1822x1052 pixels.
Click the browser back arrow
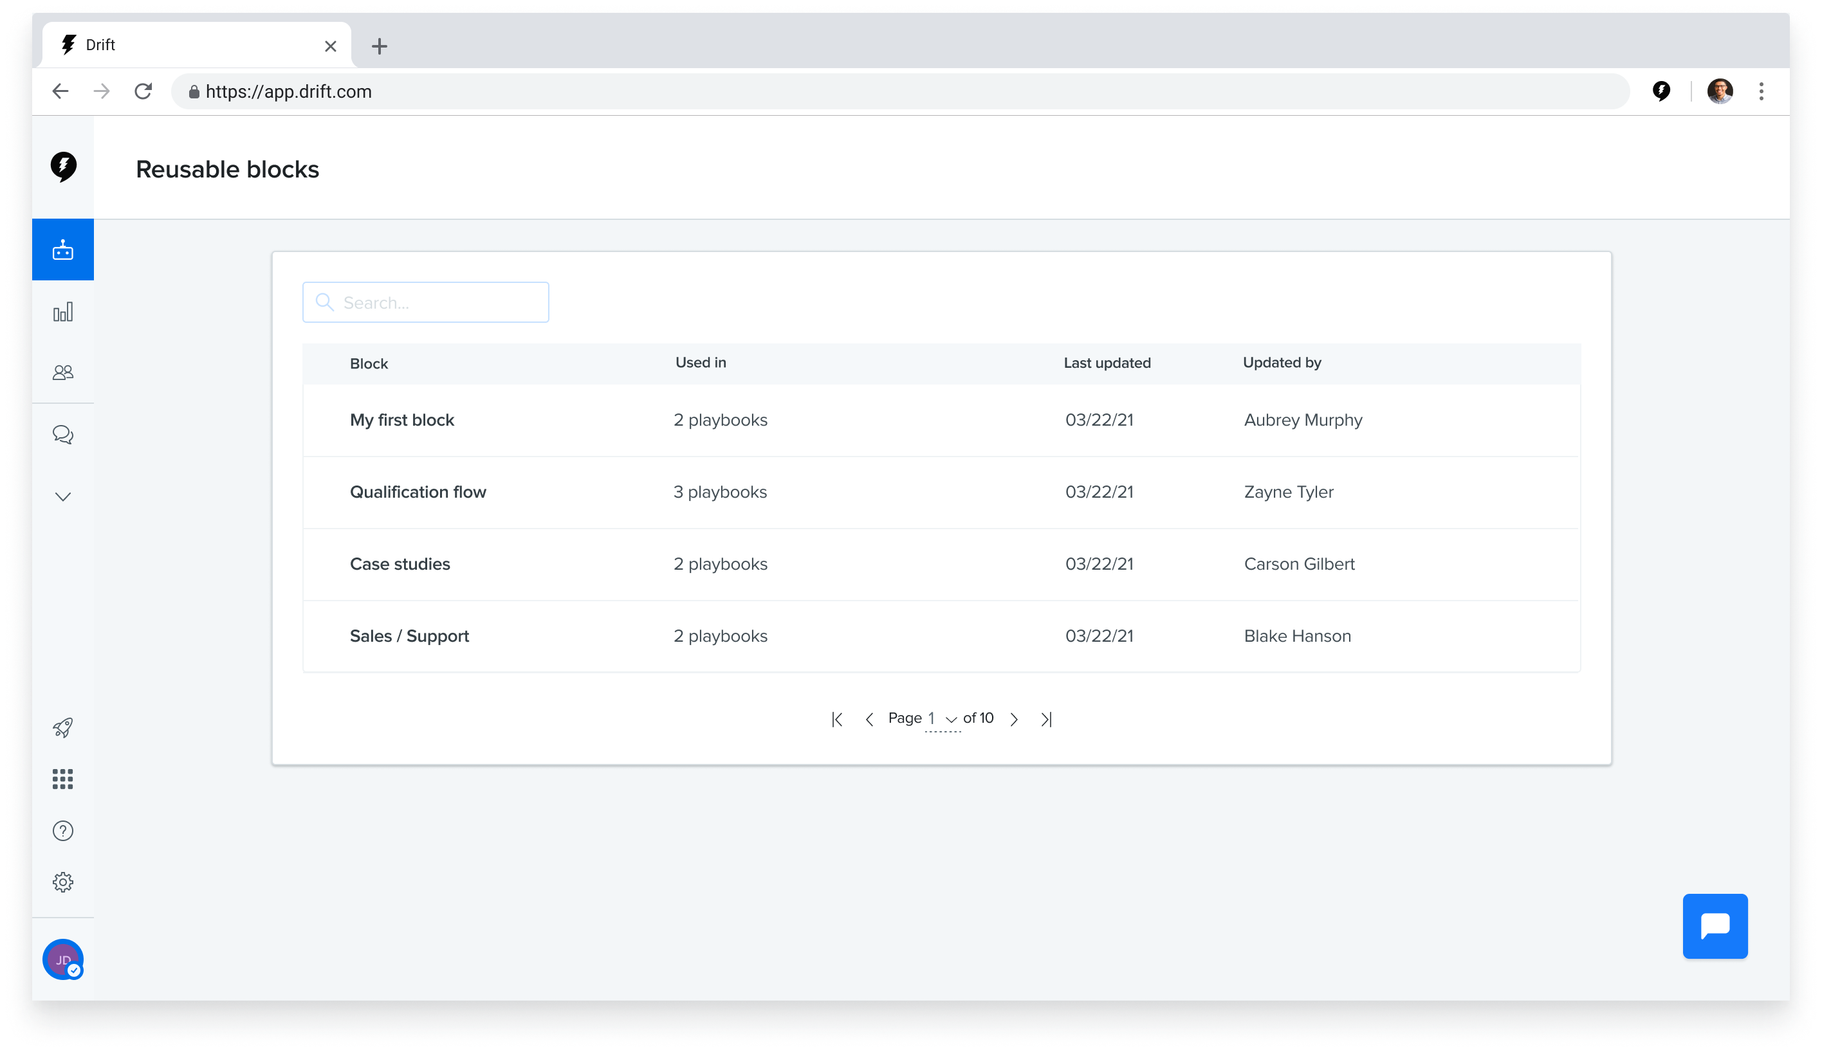[x=60, y=91]
